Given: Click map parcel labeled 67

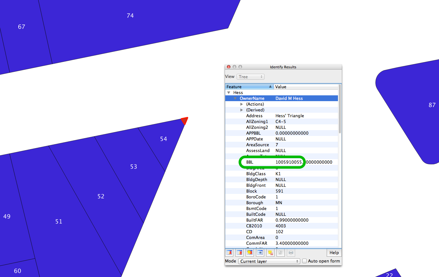Looking at the screenshot, I should click(x=22, y=27).
